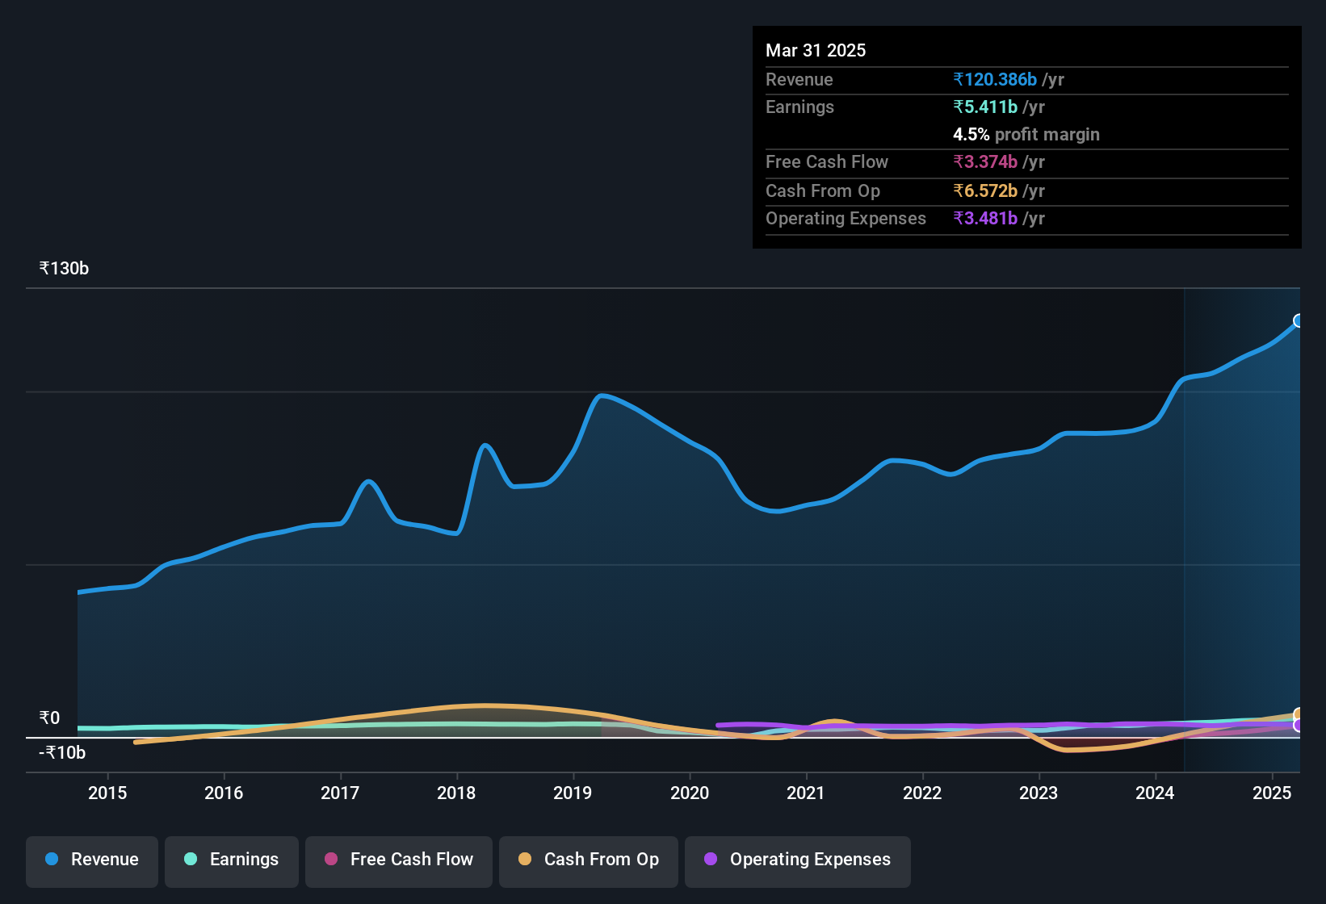Click the ₹130b y-axis label
The height and width of the screenshot is (904, 1326).
[x=65, y=269]
